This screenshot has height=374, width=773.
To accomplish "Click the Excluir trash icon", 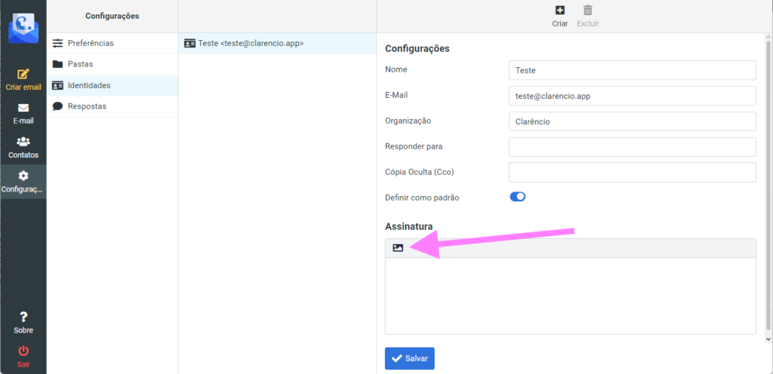I will point(587,11).
